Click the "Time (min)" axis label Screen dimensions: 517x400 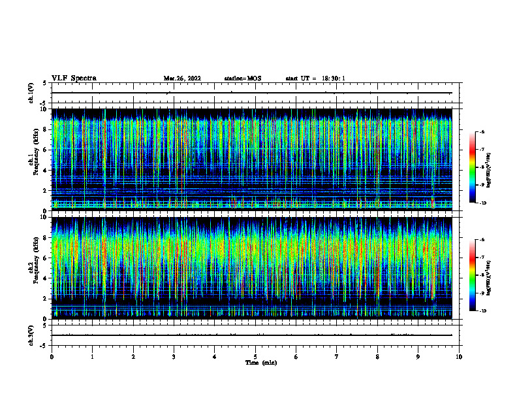[261, 363]
